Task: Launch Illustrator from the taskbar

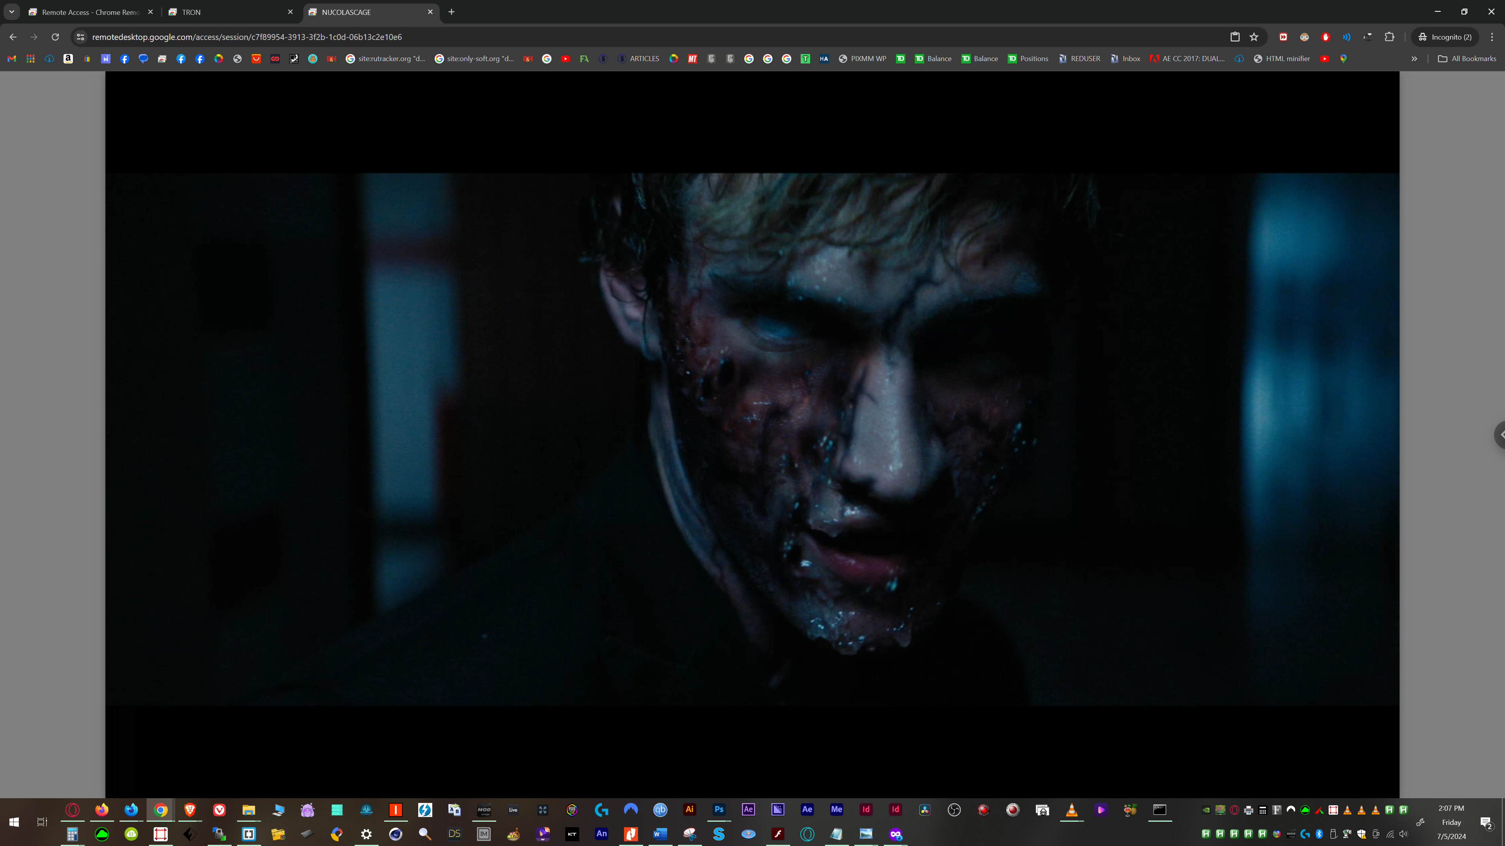Action: click(689, 809)
